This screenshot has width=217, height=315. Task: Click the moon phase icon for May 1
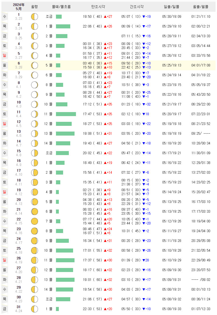point(35,17)
